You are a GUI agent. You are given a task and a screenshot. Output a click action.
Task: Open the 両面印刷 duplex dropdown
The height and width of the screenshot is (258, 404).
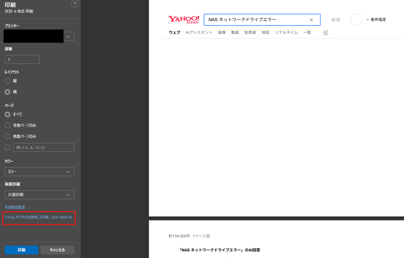39,195
